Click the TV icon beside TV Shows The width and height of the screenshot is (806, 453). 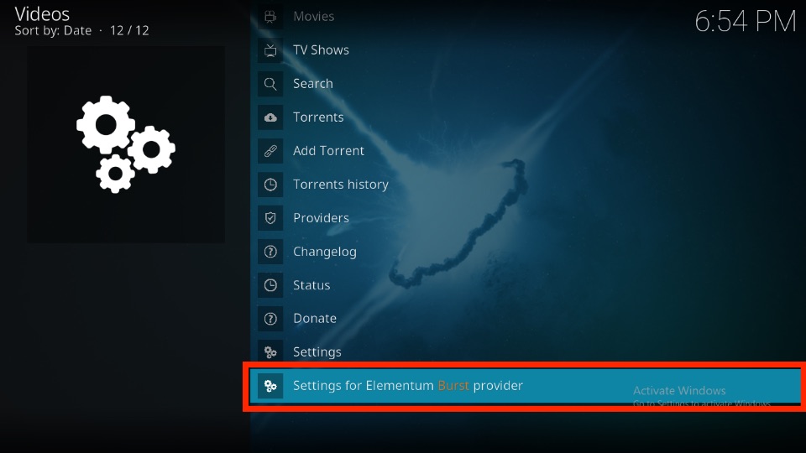270,50
